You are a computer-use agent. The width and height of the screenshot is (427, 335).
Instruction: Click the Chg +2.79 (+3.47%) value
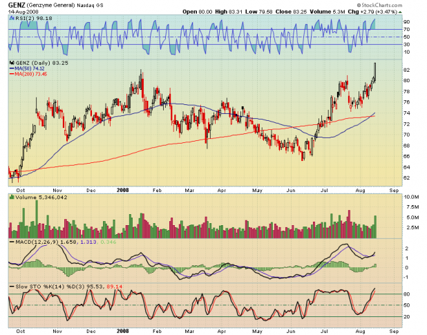(372, 12)
